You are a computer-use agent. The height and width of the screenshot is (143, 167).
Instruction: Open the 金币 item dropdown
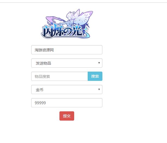pos(67,89)
